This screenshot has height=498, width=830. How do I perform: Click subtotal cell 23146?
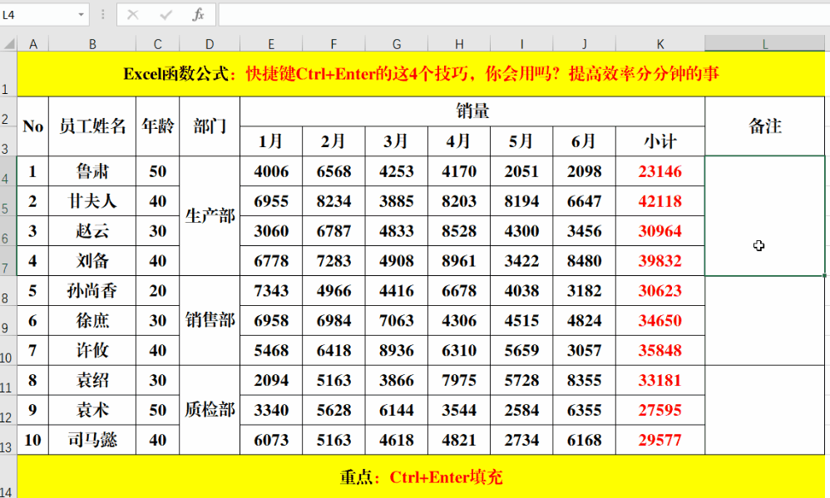coord(660,171)
